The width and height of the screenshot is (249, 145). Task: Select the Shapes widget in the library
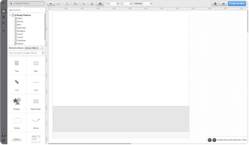17,104
